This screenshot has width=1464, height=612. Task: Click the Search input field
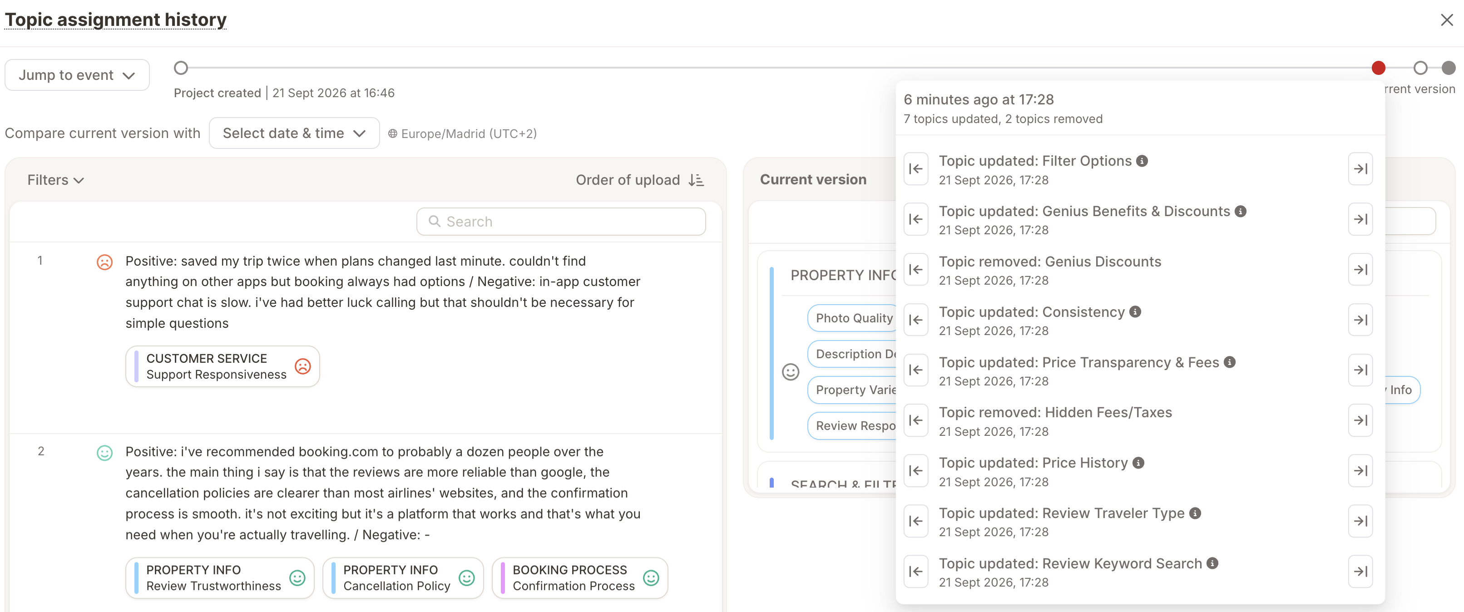pos(561,222)
